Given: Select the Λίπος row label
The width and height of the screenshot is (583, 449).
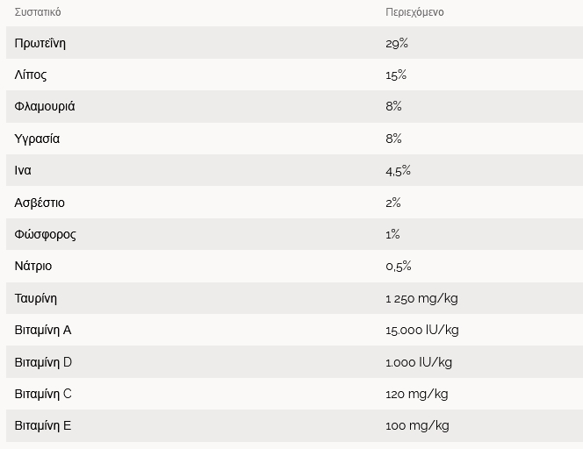Looking at the screenshot, I should [31, 75].
